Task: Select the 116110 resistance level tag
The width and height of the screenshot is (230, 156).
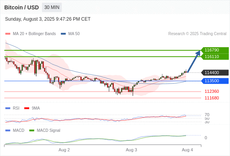Action: (215, 57)
